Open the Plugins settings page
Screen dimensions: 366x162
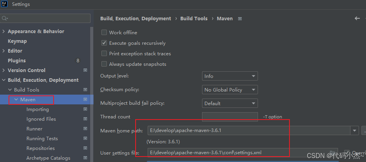[x=17, y=61]
